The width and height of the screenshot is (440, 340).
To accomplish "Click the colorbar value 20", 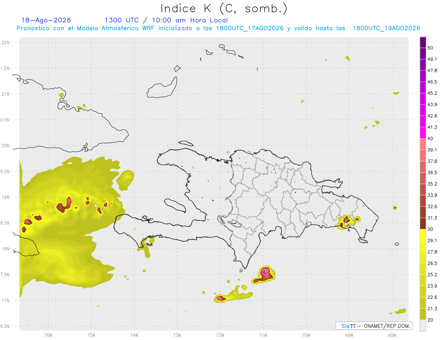I will (430, 320).
